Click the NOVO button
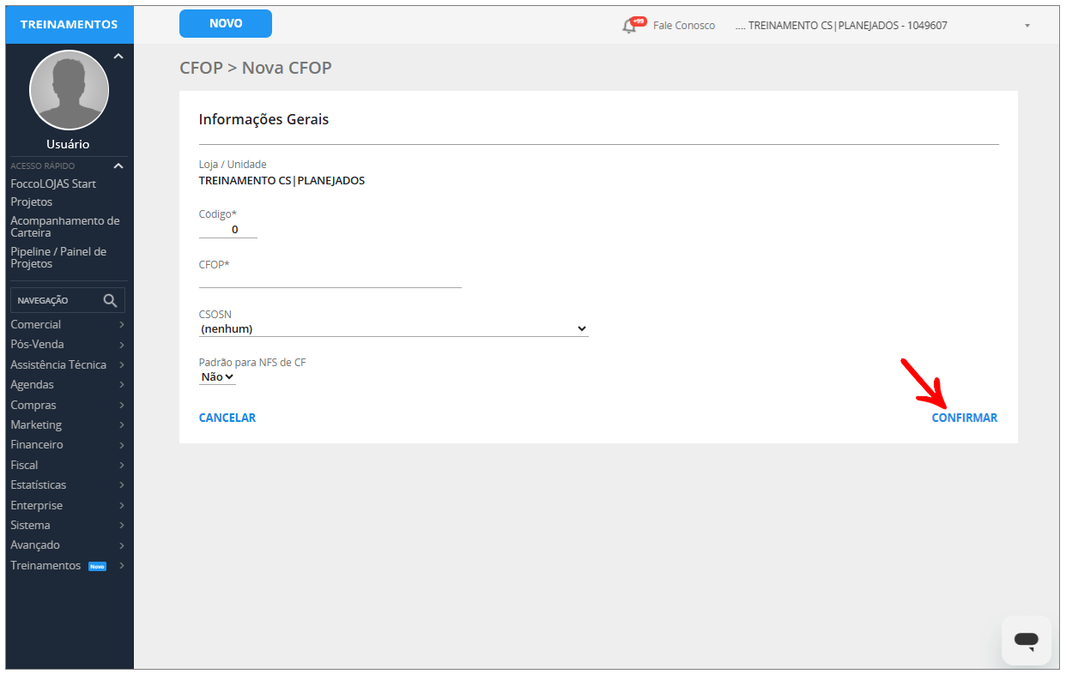 [226, 24]
